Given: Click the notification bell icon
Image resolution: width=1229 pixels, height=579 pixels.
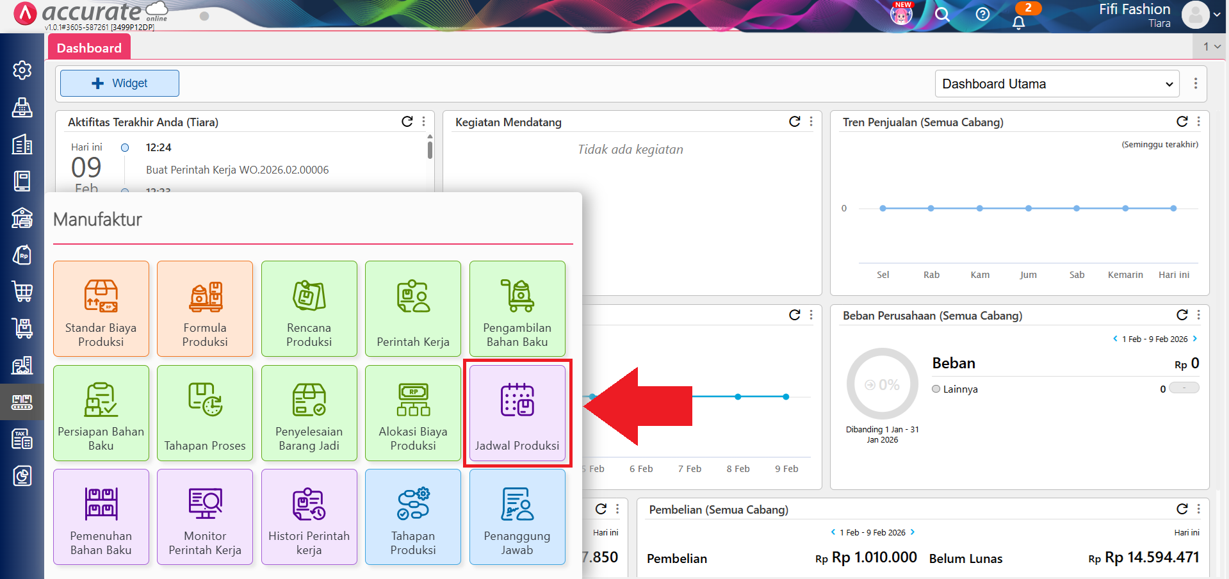Looking at the screenshot, I should tap(1018, 22).
